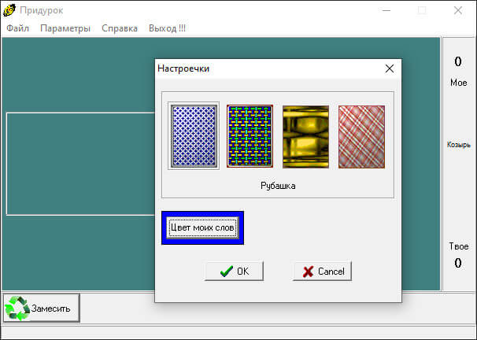
Task: Click the recycle-arrows Замесить shuffle icon
Action: pos(17,308)
